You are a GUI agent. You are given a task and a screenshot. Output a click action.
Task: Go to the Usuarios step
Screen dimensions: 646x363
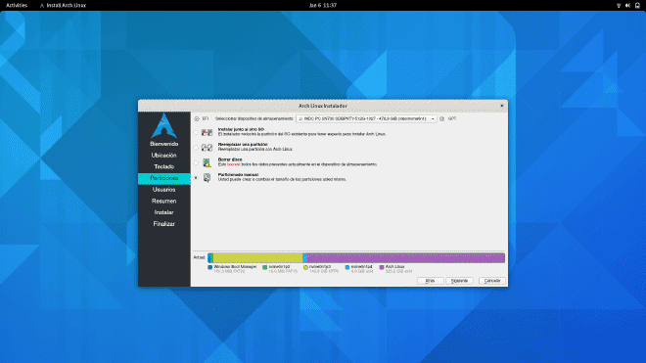coord(164,190)
